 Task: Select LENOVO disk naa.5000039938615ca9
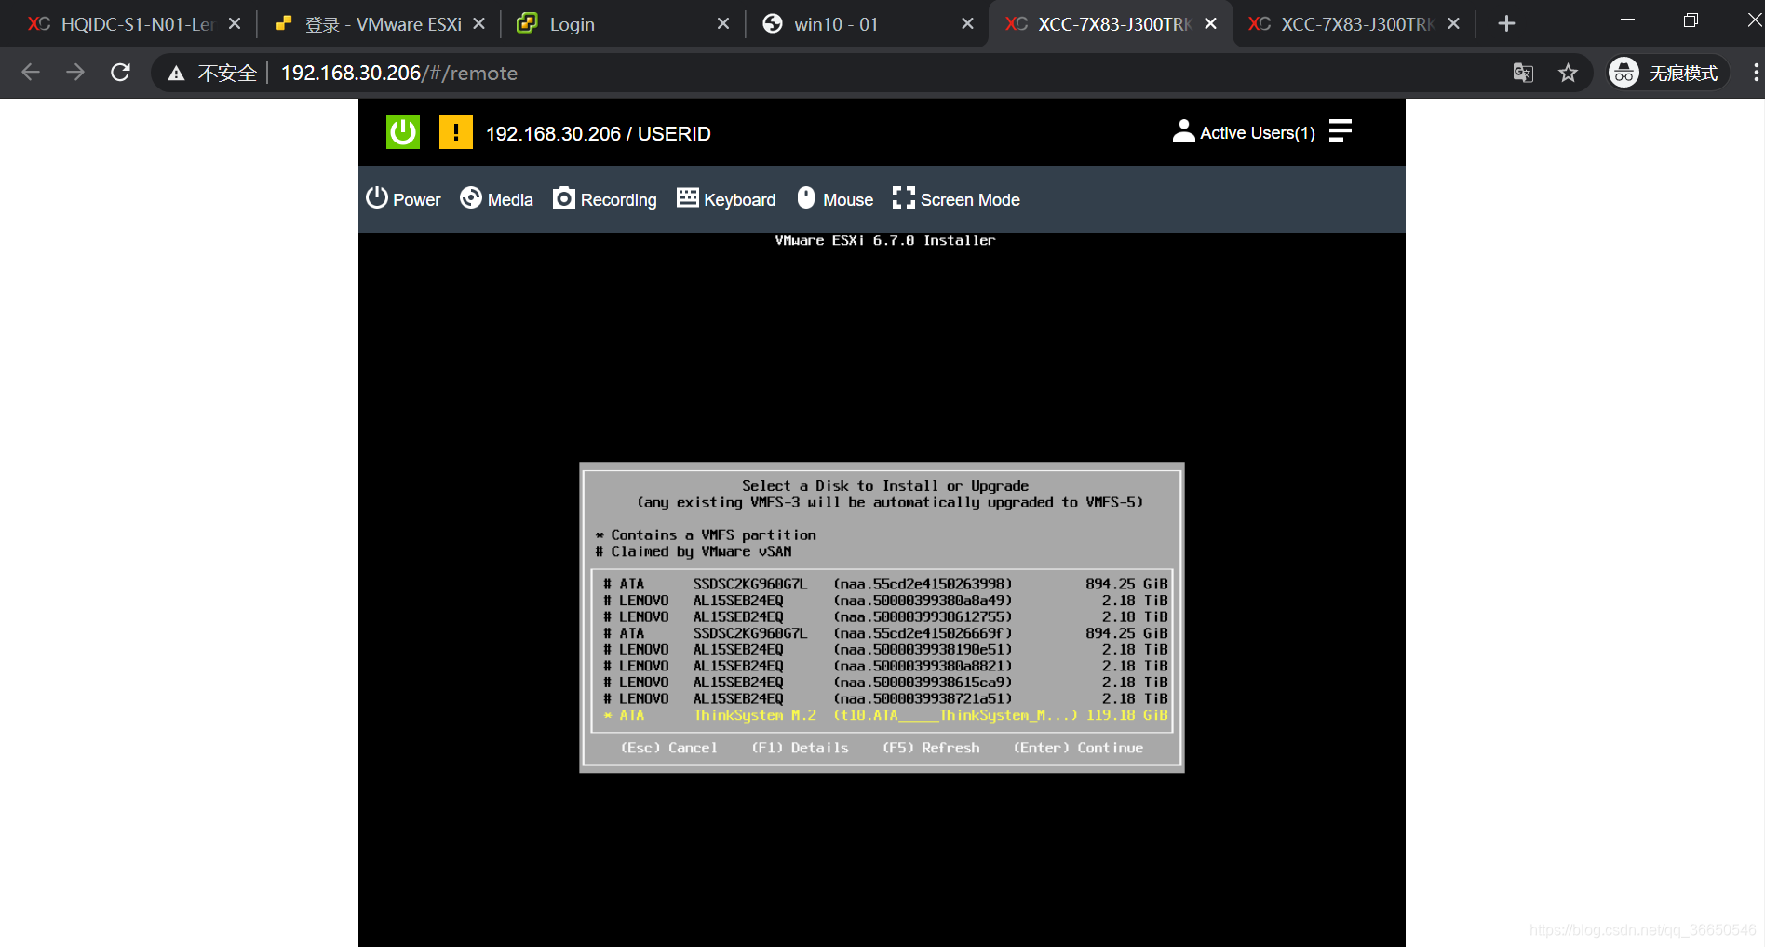coord(882,682)
